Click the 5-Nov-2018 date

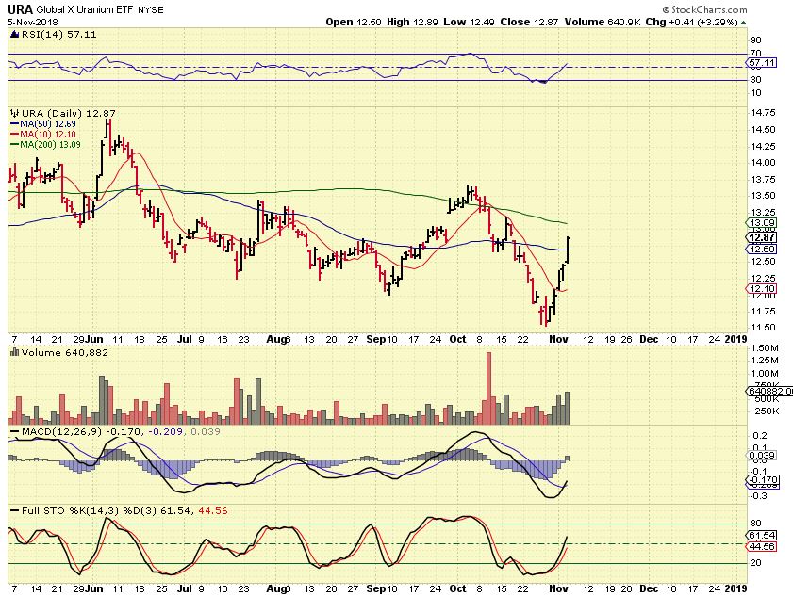click(x=33, y=23)
